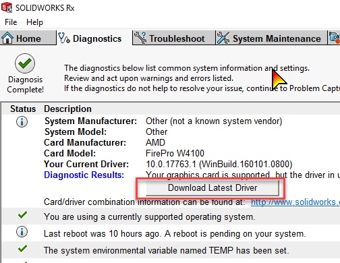Open the File menu
340x263 pixels.
tap(11, 22)
